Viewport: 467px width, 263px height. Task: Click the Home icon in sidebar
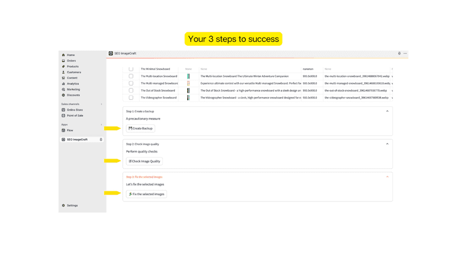click(x=63, y=55)
